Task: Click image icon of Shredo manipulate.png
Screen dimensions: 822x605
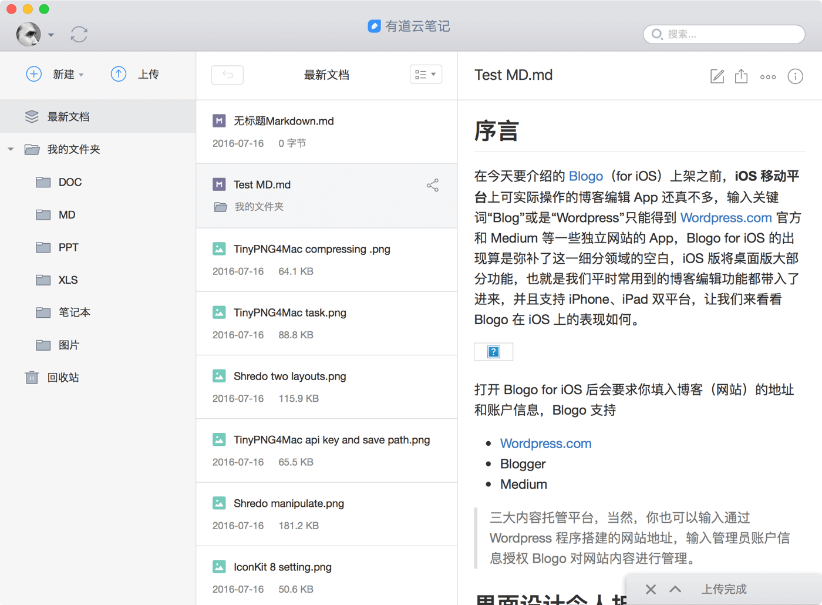Action: point(219,503)
